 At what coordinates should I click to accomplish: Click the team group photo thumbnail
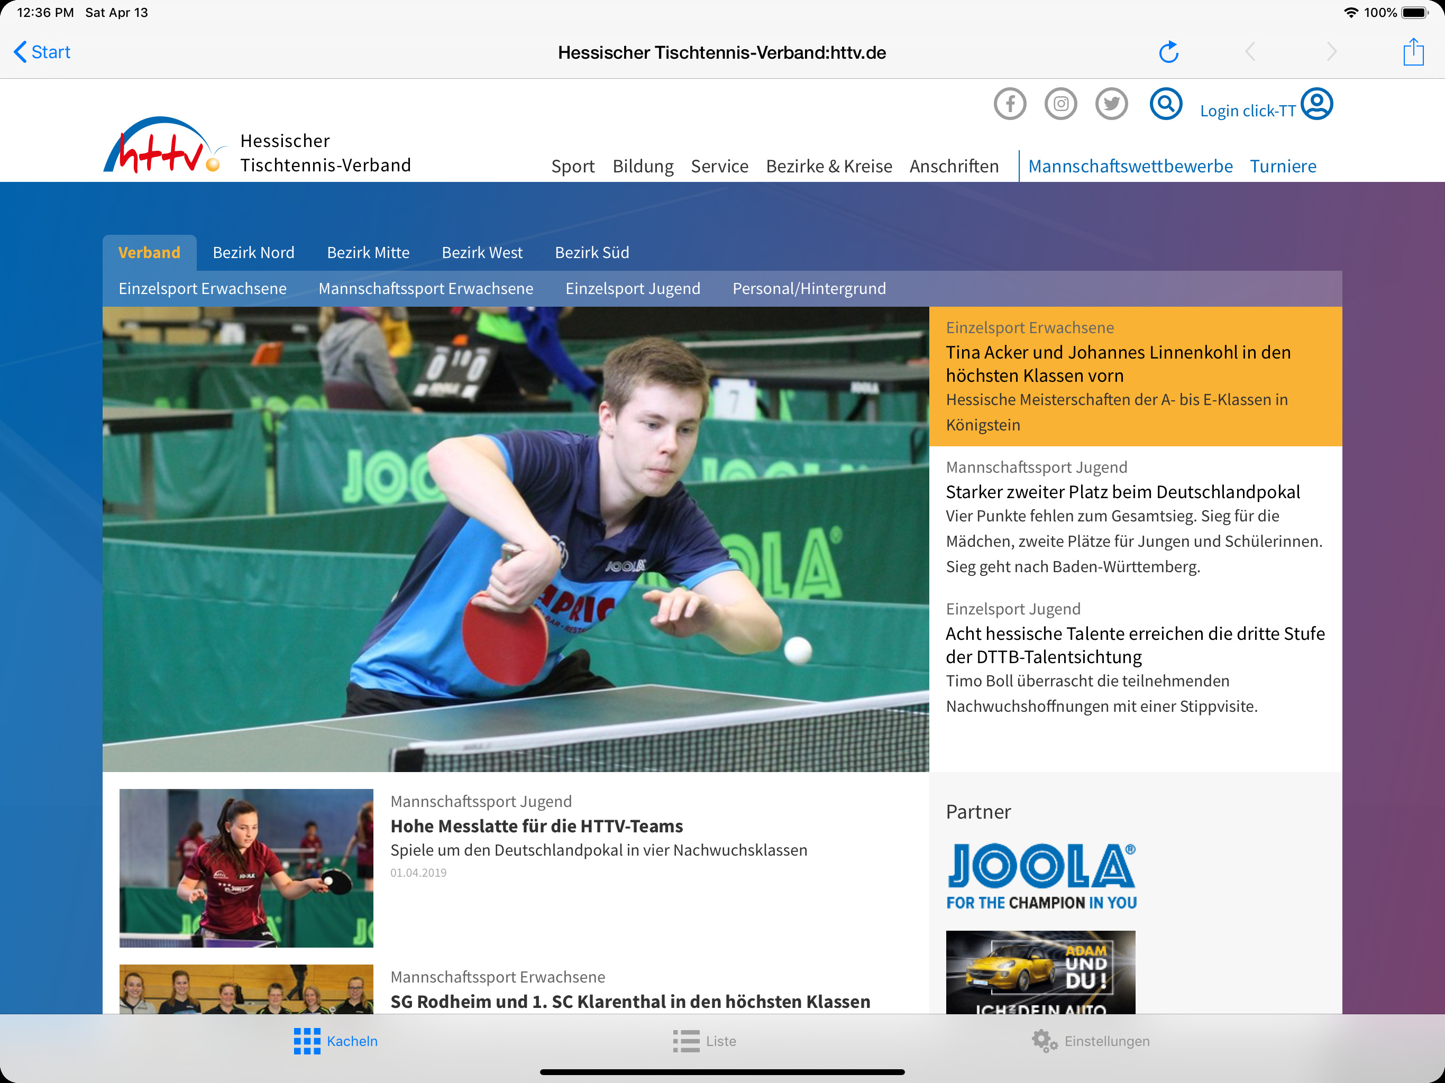[x=246, y=989]
